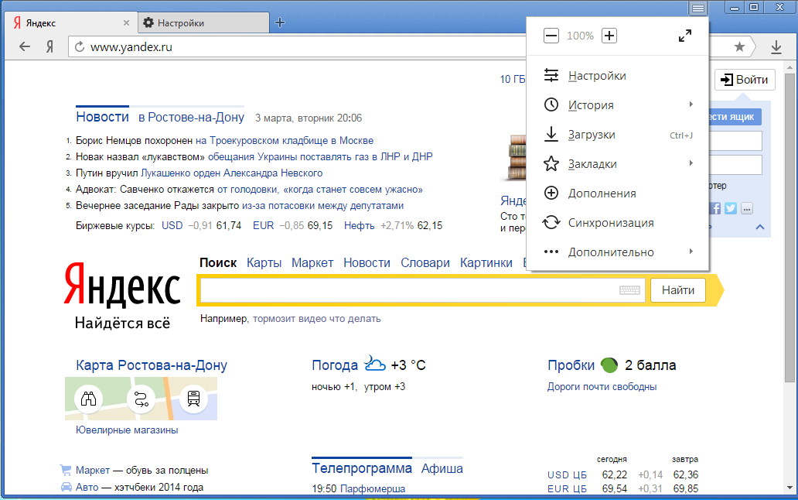This screenshot has height=500, width=798.
Task: Open the Пробки traffic link
Action: (571, 365)
